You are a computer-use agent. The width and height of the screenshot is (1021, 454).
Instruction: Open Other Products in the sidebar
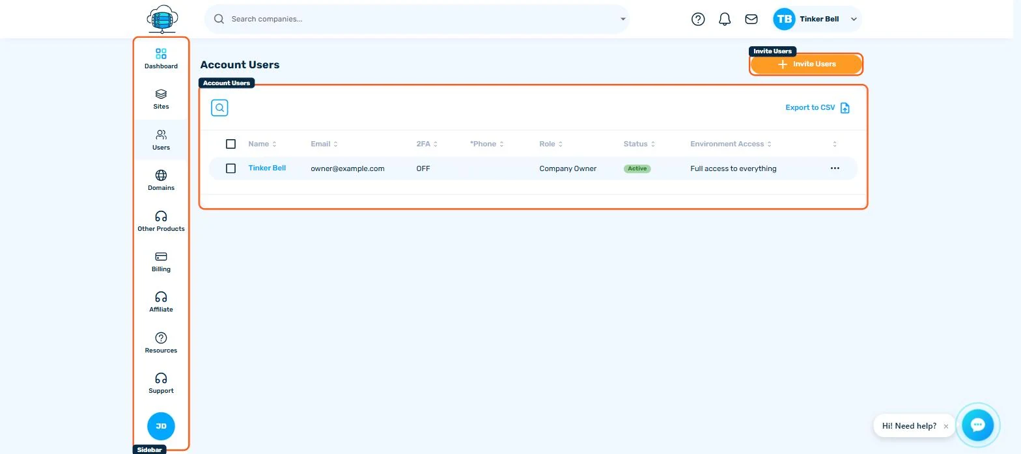[161, 221]
